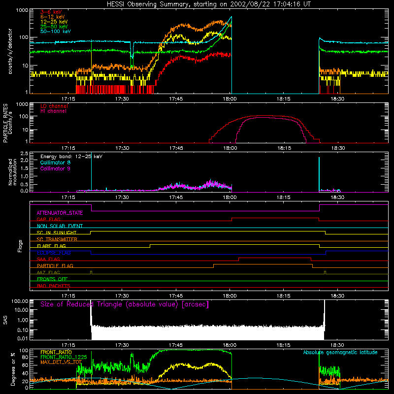Select the 'SC_IN_SUNLIGHT' flag label

point(57,232)
